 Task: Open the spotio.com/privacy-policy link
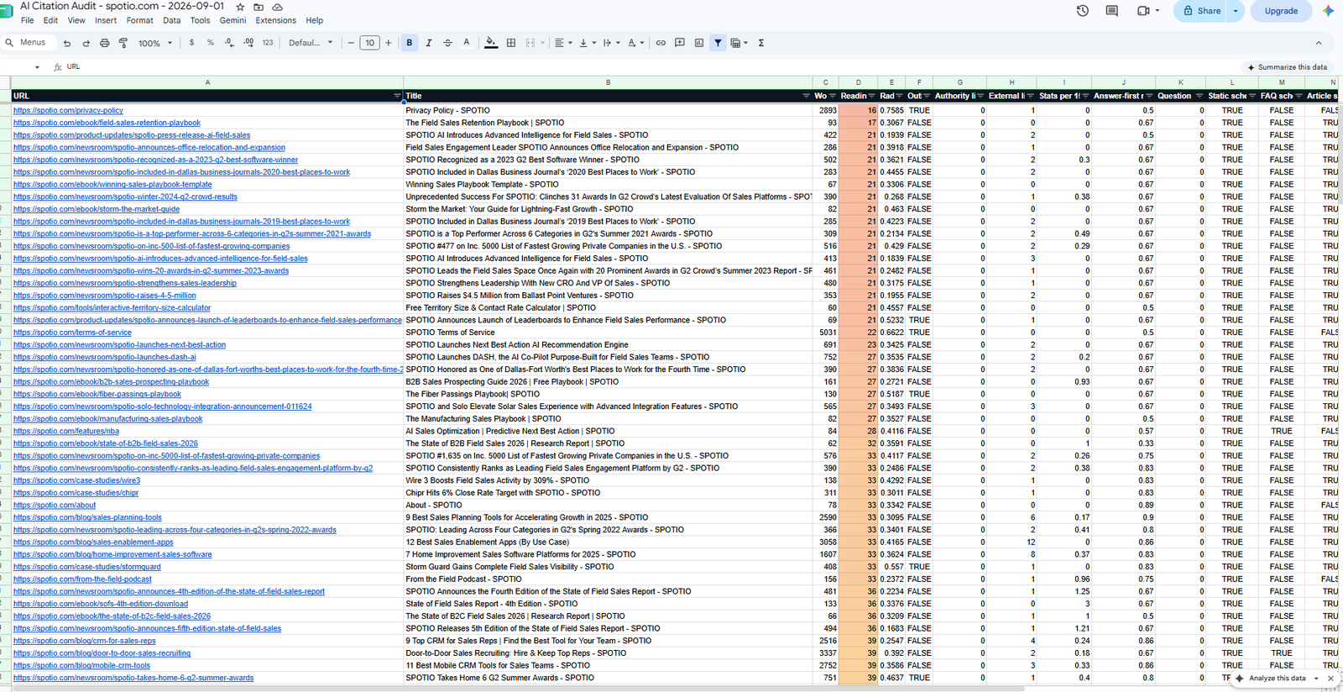tap(68, 111)
